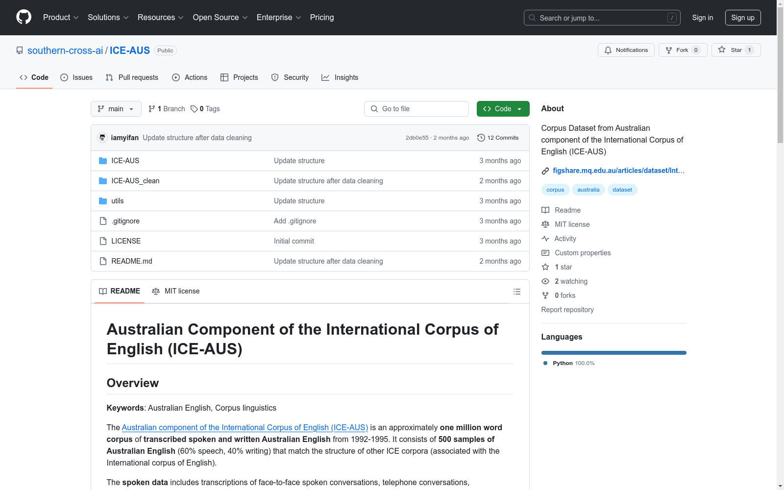
Task: Click the .gitignore file icon
Action: coord(103,221)
